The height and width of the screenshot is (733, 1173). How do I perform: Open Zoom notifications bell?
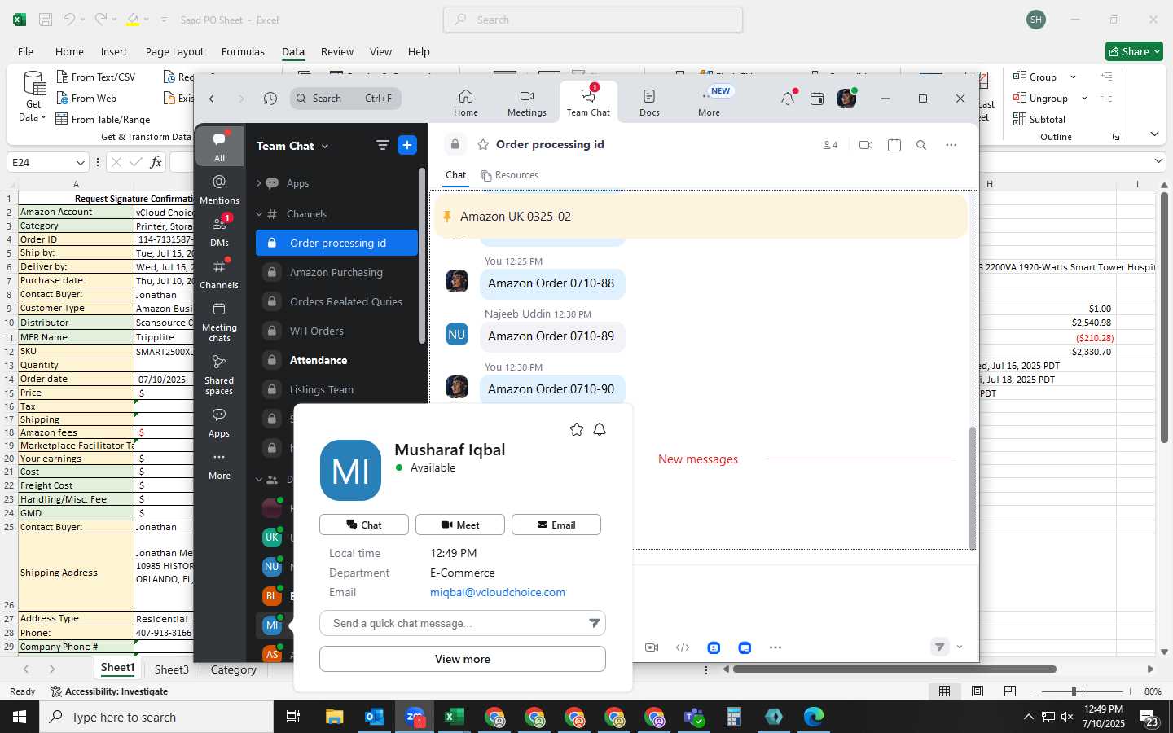787,99
